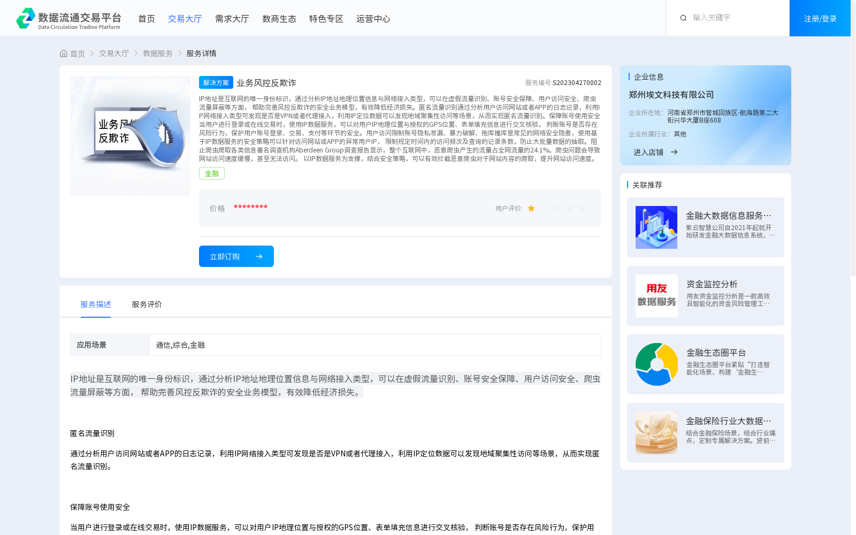Click the 企业信息 section heading
The height and width of the screenshot is (535, 856).
(x=649, y=77)
